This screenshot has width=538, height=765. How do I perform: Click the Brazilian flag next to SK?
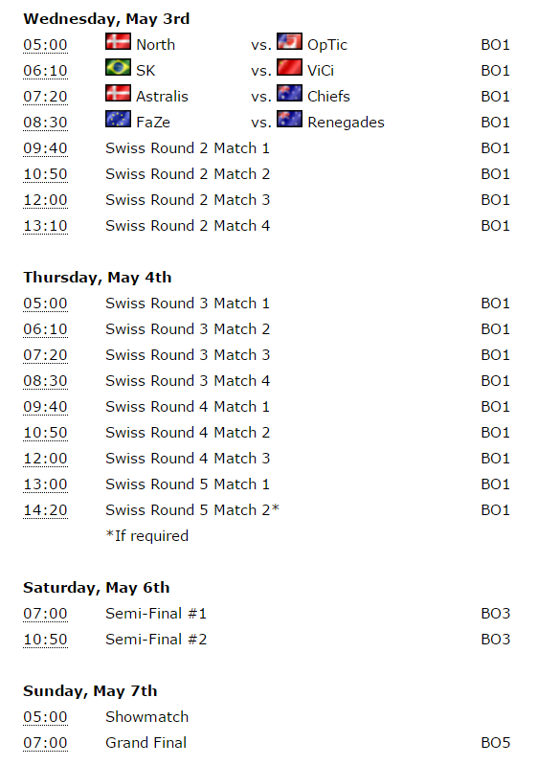[118, 67]
